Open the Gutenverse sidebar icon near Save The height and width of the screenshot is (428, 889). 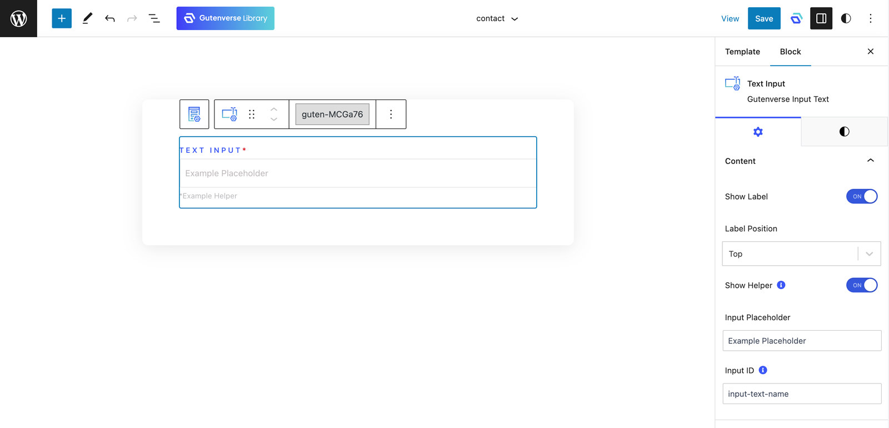click(x=796, y=18)
